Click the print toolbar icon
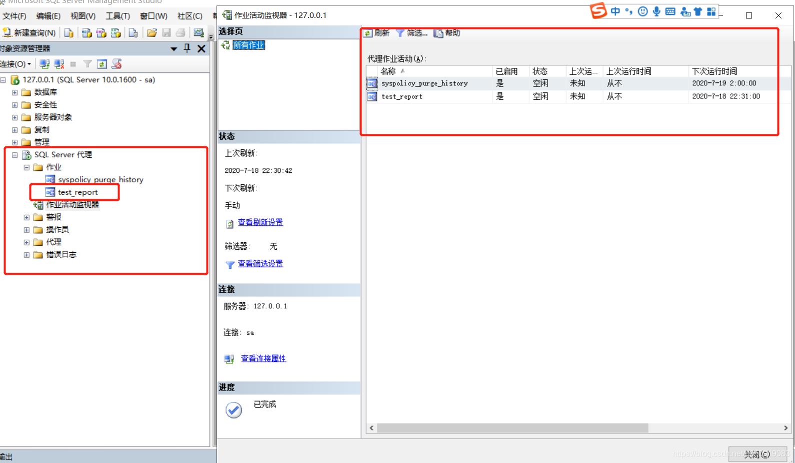The height and width of the screenshot is (463, 795). (x=180, y=32)
